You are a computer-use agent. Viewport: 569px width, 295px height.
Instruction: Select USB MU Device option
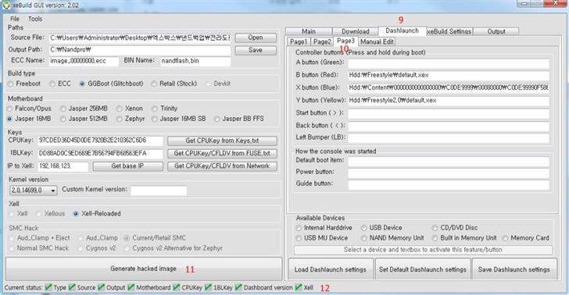(322, 238)
